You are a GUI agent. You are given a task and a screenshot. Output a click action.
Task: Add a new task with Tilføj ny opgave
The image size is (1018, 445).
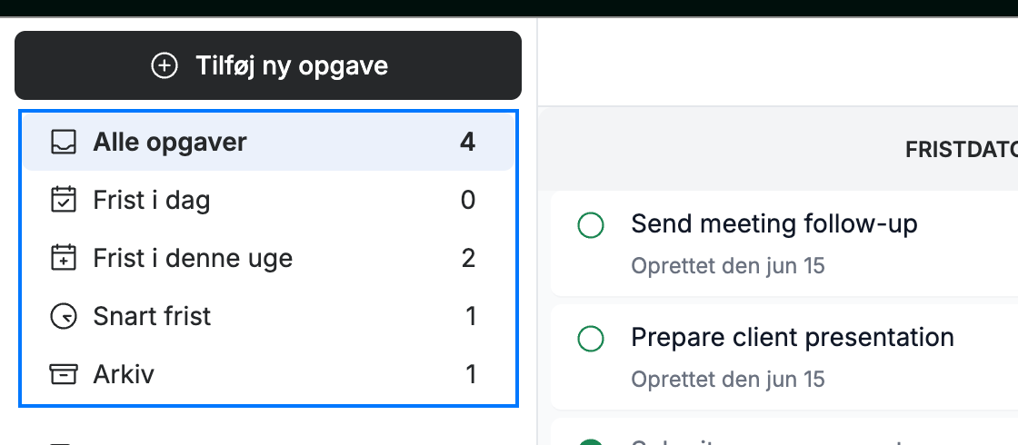click(268, 65)
